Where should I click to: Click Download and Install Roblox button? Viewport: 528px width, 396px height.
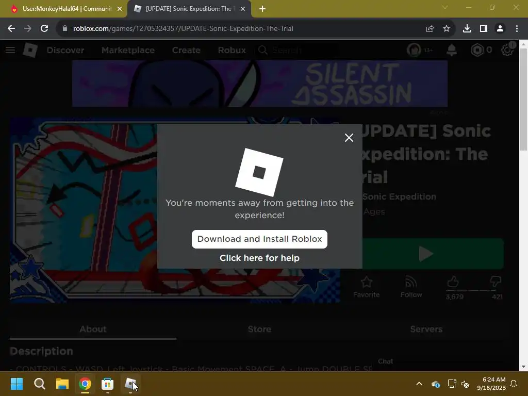point(259,239)
